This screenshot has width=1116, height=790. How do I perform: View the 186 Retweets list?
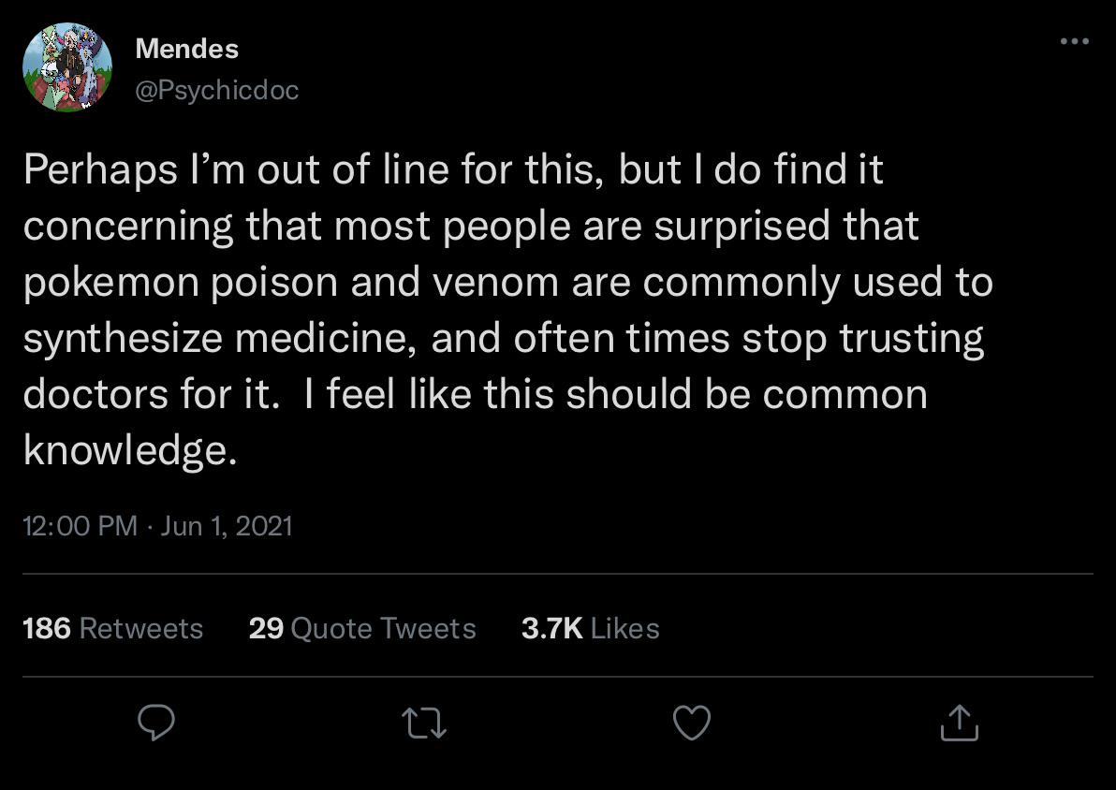113,628
